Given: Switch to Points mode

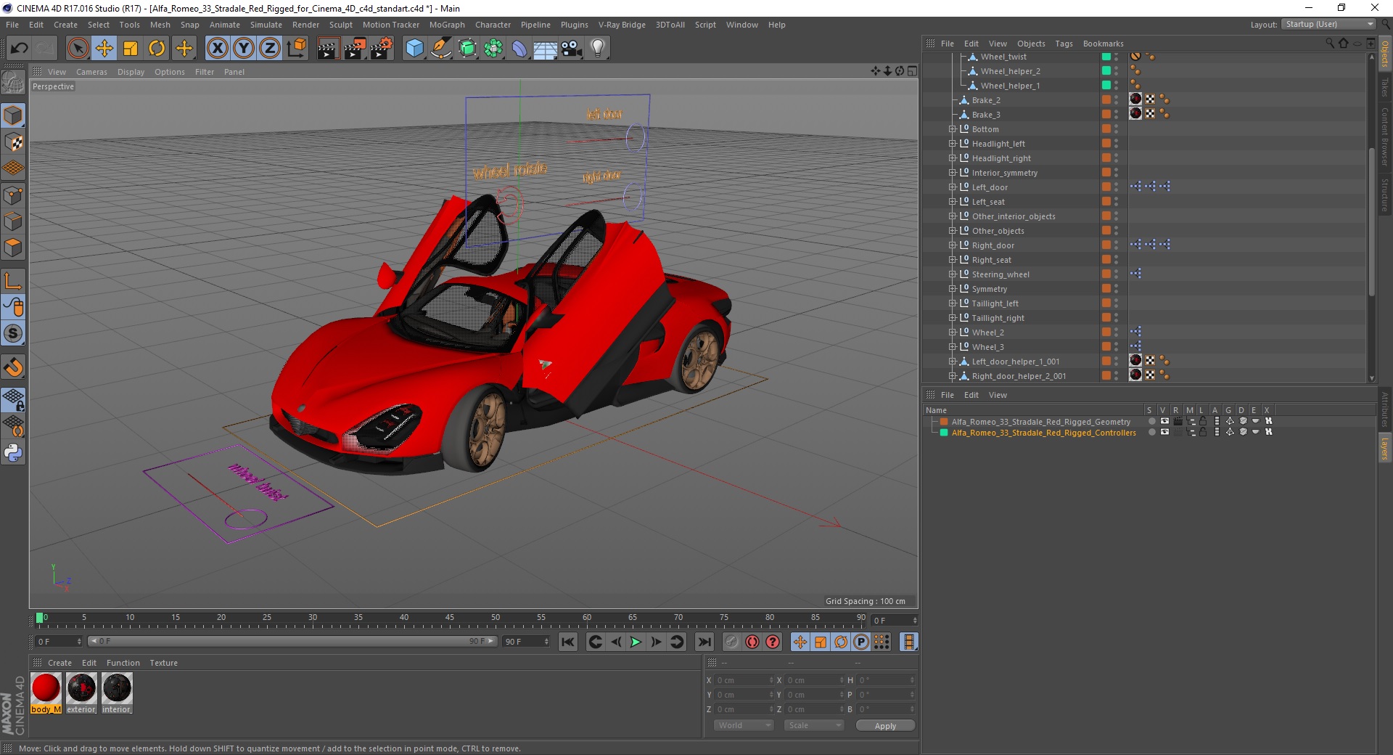Looking at the screenshot, I should click(x=13, y=195).
